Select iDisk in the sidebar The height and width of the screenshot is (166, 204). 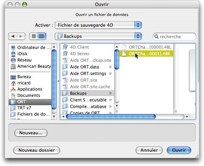[22, 53]
